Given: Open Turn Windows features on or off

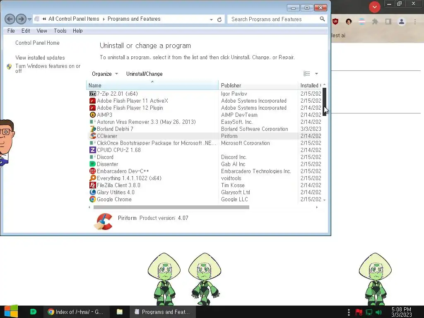Looking at the screenshot, I should pyautogui.click(x=48, y=68).
